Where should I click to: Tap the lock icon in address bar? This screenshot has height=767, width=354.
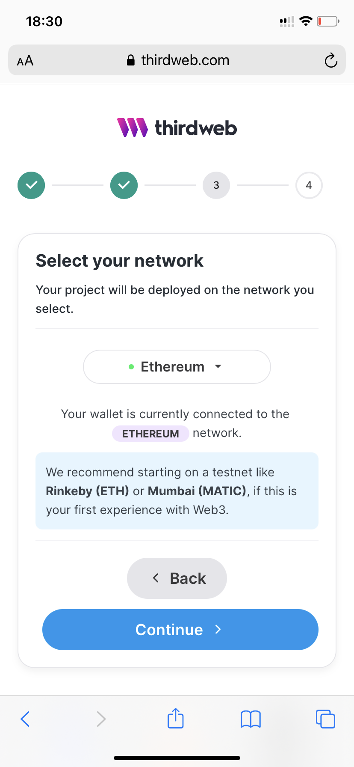pos(131,60)
